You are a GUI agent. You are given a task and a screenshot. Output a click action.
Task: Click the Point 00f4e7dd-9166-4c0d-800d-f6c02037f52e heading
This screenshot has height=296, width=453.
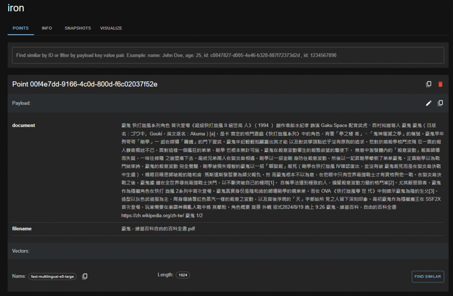click(84, 84)
